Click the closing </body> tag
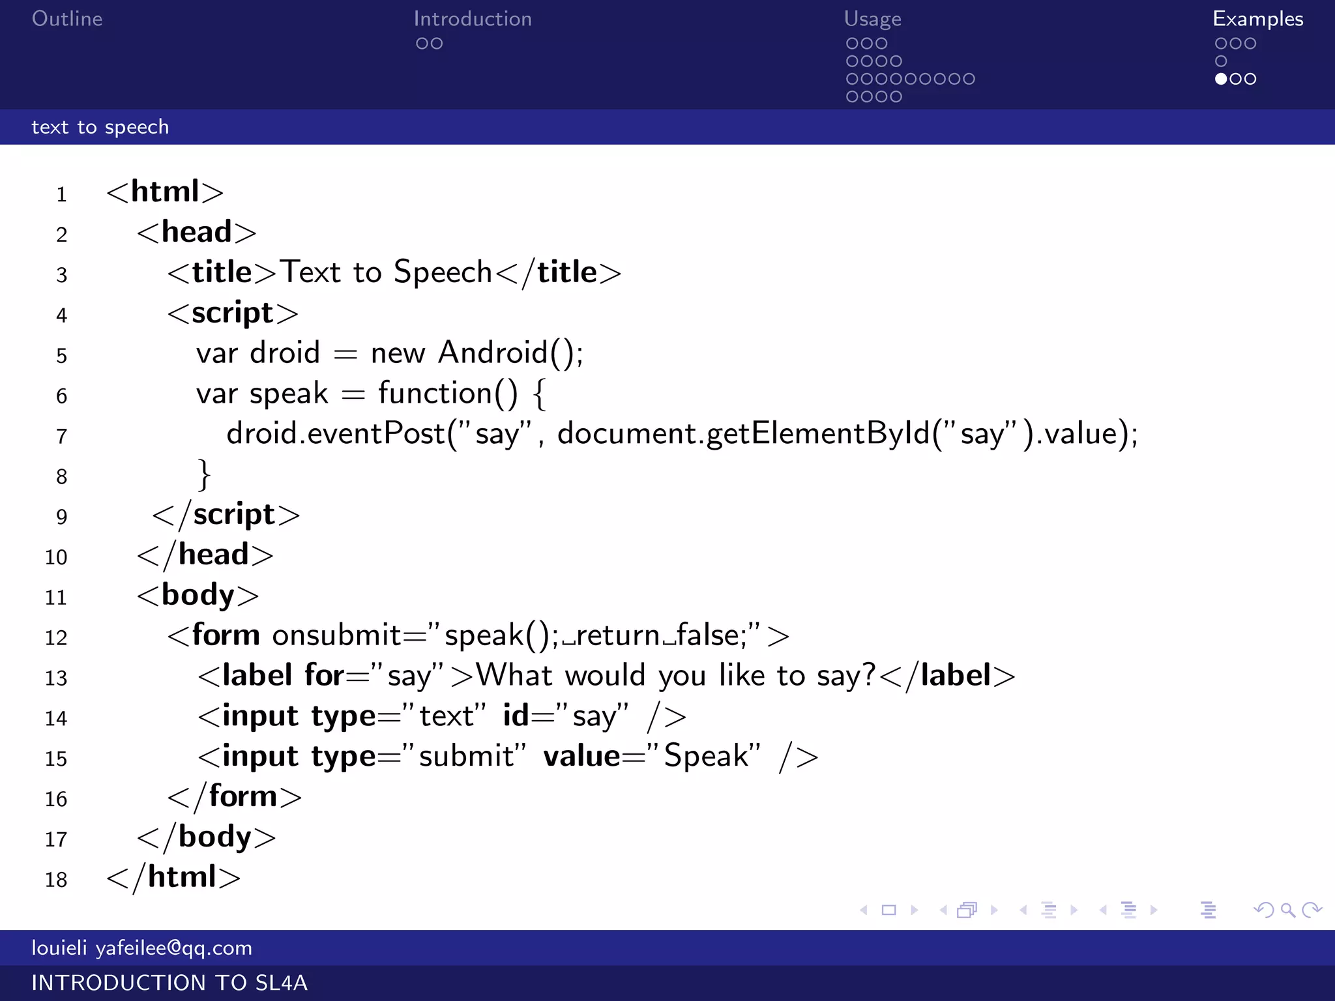1335x1001 pixels. 207,837
